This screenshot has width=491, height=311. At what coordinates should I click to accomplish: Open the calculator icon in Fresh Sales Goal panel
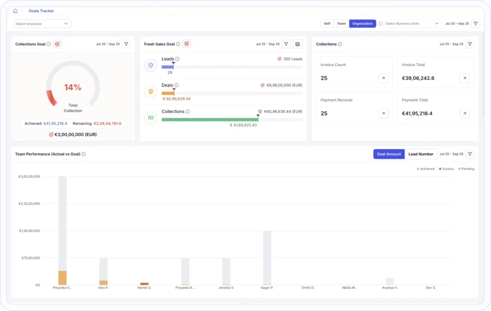pyautogui.click(x=297, y=44)
